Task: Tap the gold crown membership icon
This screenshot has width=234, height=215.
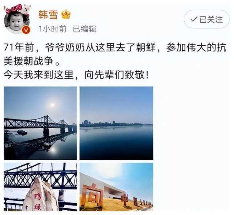Action: (66, 14)
